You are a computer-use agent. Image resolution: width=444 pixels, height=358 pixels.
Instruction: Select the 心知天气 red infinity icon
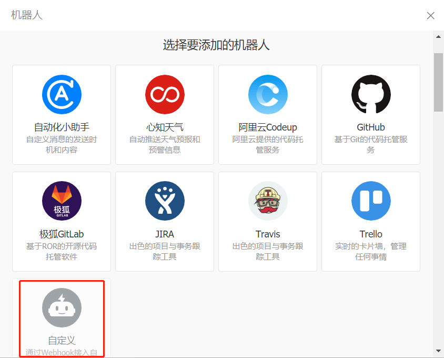165,95
